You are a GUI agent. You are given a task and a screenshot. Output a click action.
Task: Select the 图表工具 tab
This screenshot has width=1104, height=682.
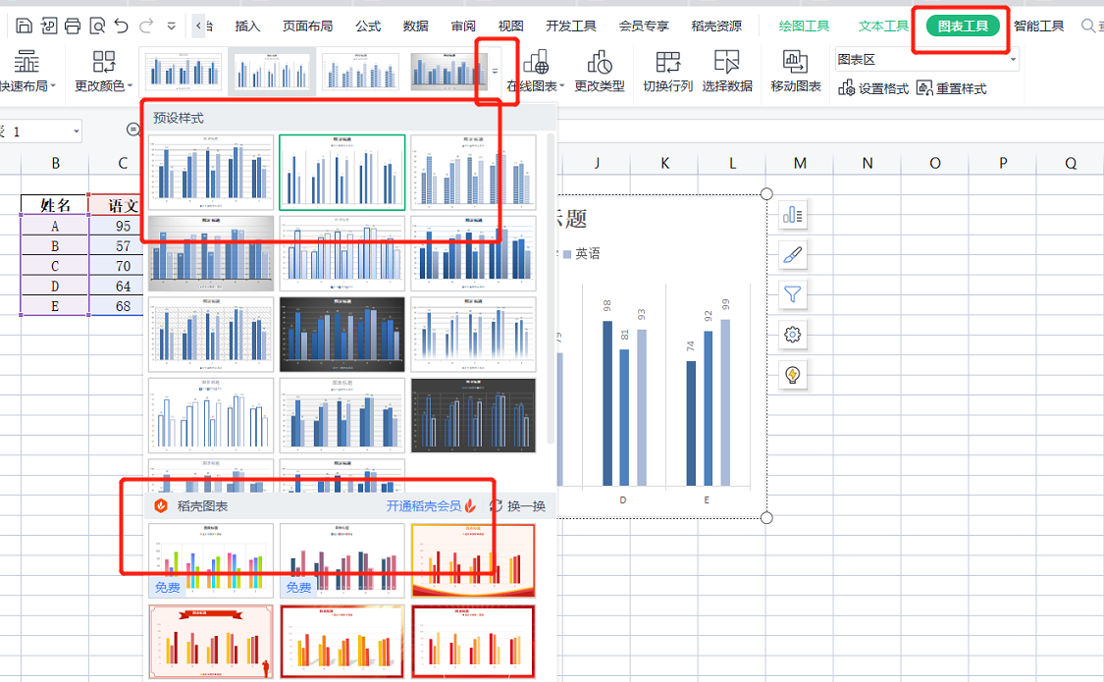pyautogui.click(x=963, y=26)
